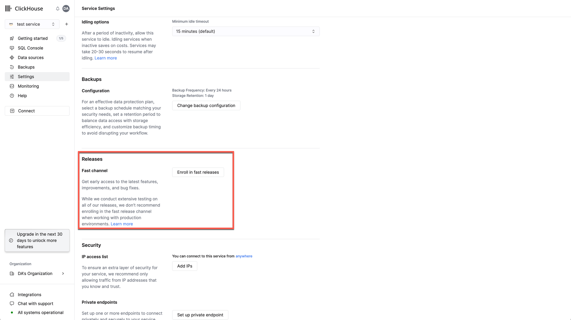Open Backups in sidebar
The image size is (571, 320).
tap(26, 67)
